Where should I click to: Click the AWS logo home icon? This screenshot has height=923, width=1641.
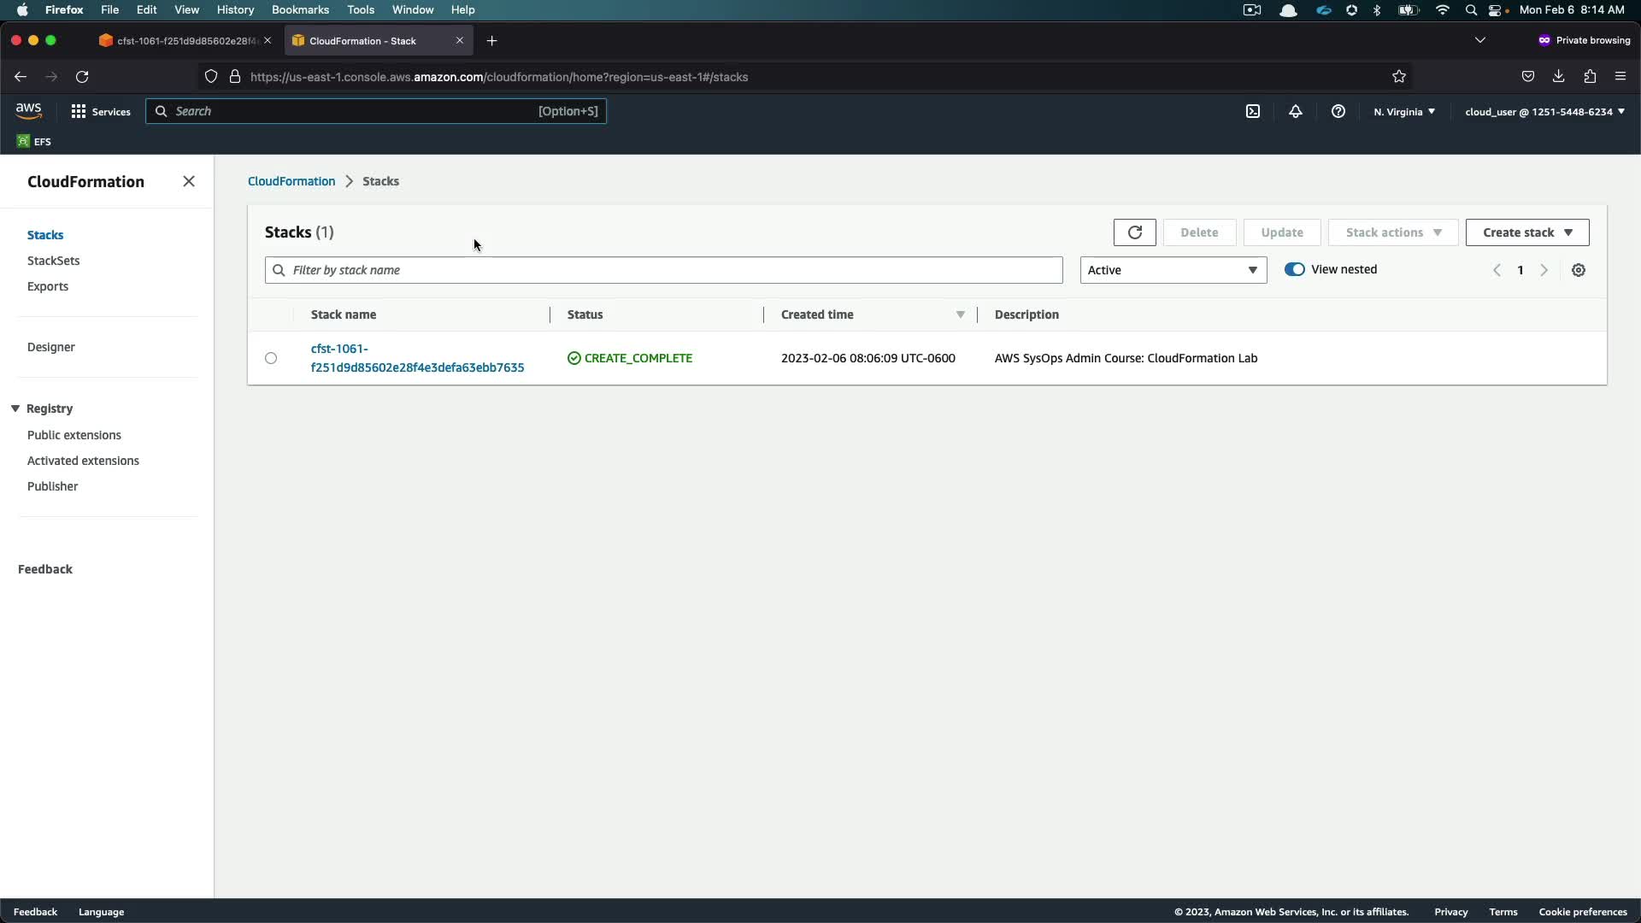(x=28, y=111)
